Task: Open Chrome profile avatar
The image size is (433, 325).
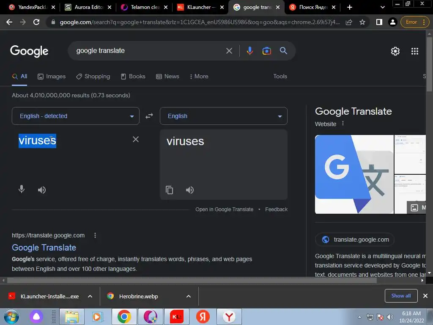Action: pyautogui.click(x=392, y=22)
